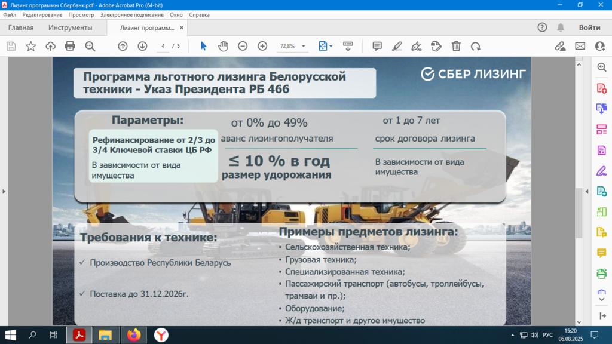Image resolution: width=612 pixels, height=344 pixels.
Task: Zoom out with the minus icon
Action: 243,46
